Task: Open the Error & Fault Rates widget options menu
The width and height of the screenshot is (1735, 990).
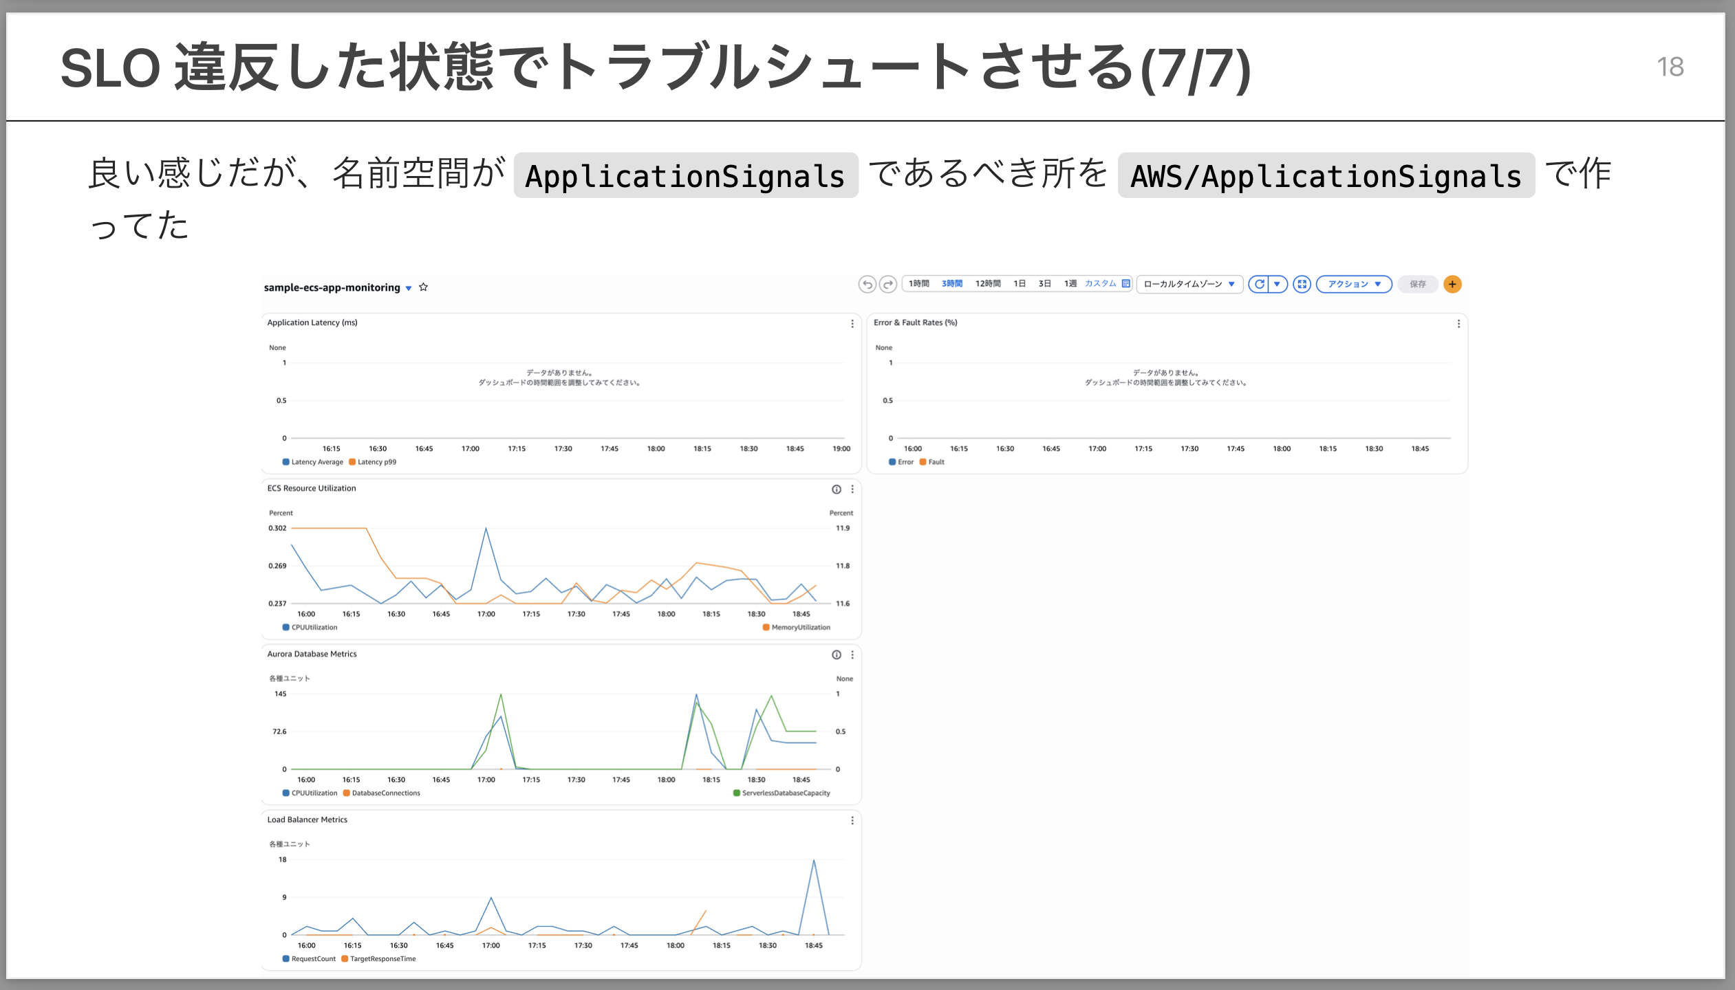Action: click(1458, 323)
